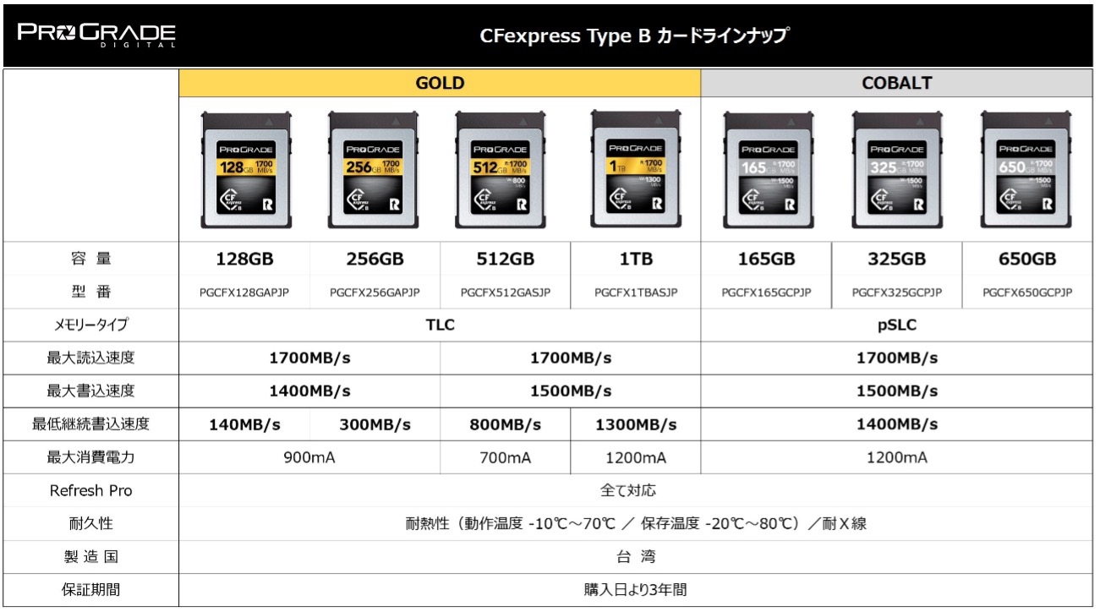
Task: Select the 耐熱性 durability description text
Action: tap(636, 523)
